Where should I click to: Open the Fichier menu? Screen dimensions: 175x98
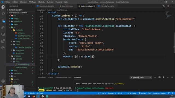[x=8, y=2]
